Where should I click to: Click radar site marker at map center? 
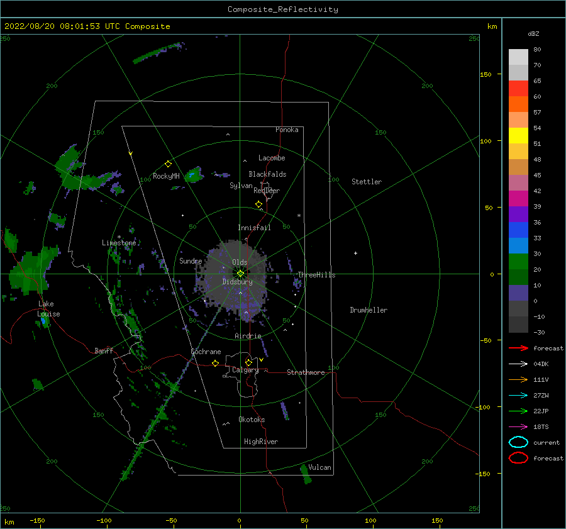(x=240, y=274)
